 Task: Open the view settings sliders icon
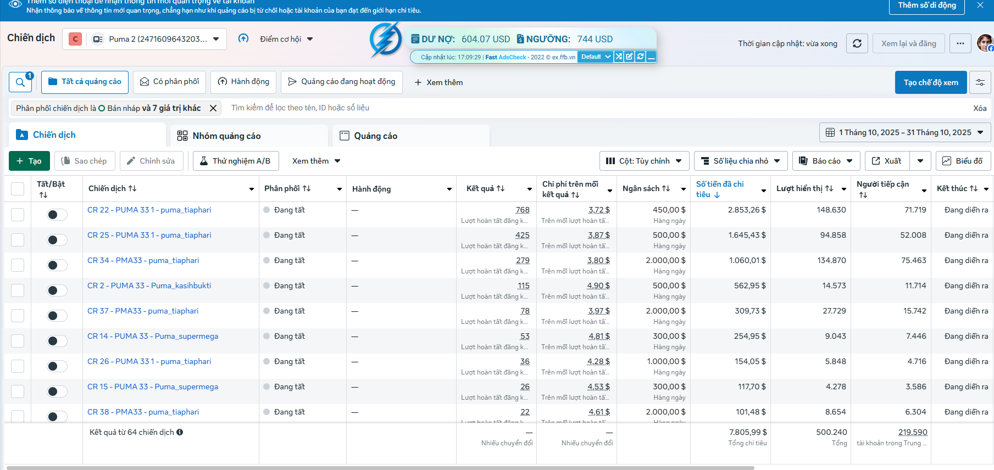pyautogui.click(x=980, y=82)
